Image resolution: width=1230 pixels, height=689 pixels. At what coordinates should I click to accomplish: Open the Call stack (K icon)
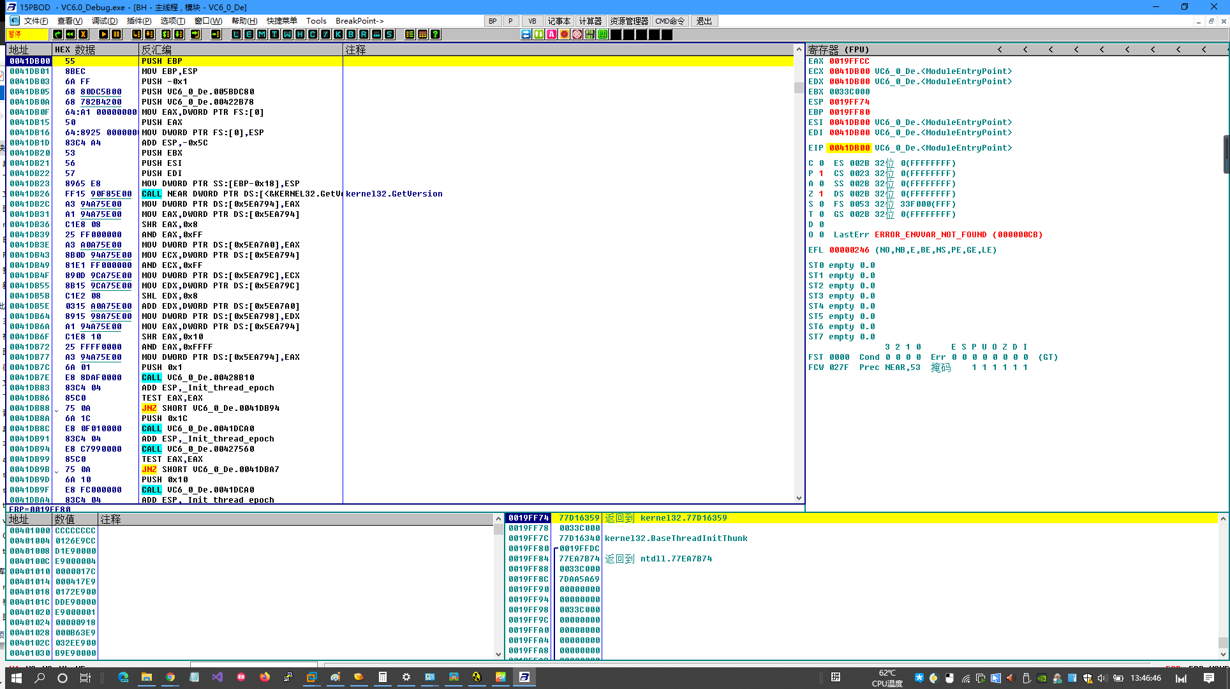click(x=338, y=34)
